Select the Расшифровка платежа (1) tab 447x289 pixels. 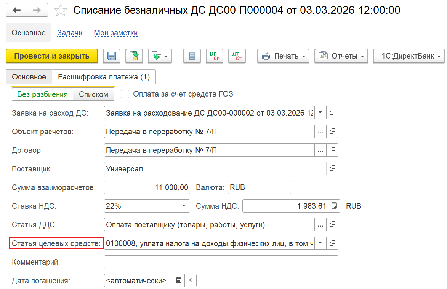coord(104,77)
